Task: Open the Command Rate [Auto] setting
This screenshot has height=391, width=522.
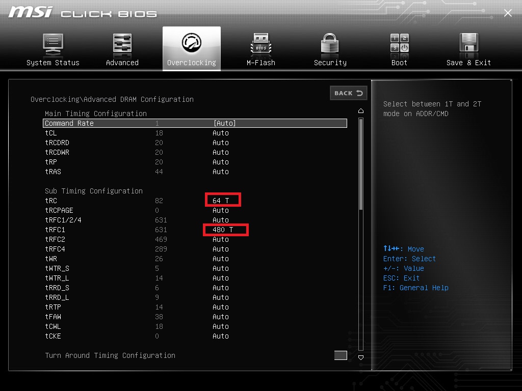Action: pos(225,123)
